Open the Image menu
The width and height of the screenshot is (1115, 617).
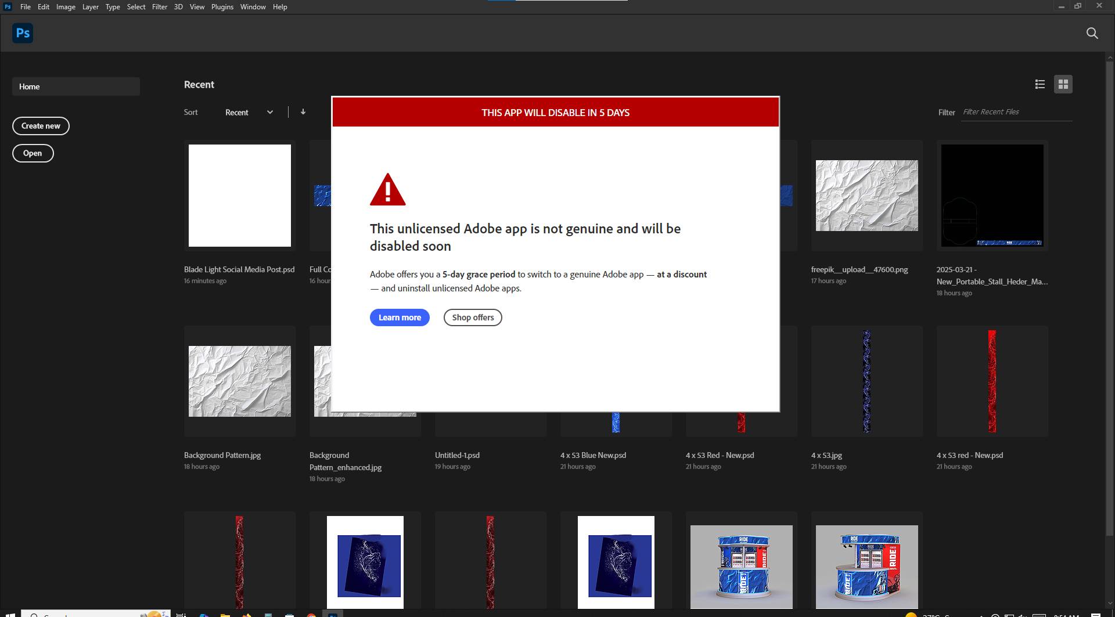click(x=66, y=7)
